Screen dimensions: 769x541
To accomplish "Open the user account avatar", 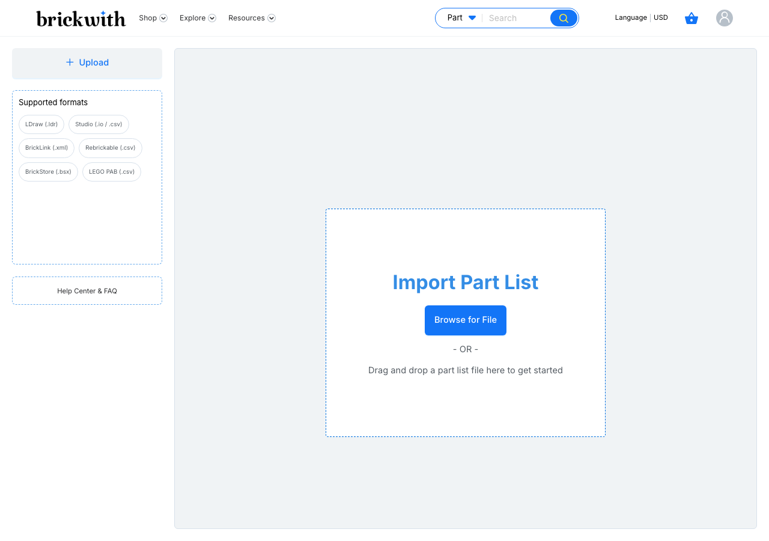I will [725, 18].
